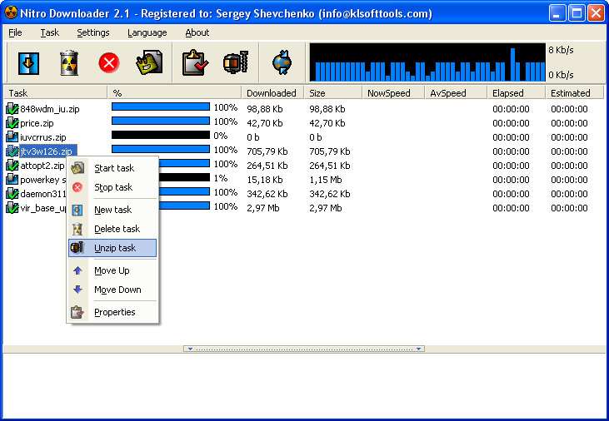Click the 8 Kb/s speed label

561,50
